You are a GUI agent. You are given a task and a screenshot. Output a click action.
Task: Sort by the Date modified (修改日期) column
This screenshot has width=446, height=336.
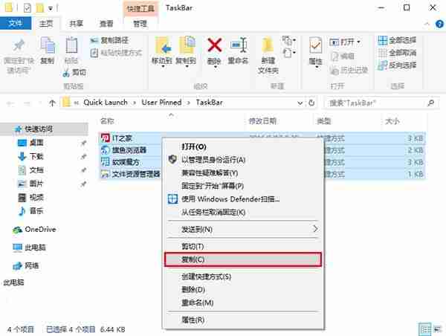tap(262, 121)
